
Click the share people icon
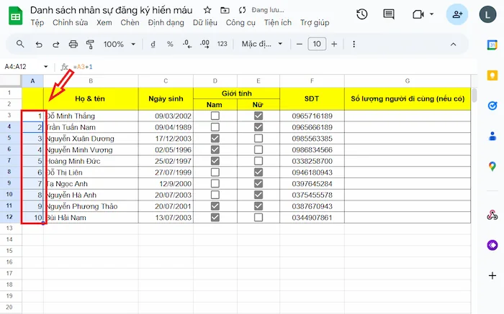tap(457, 14)
